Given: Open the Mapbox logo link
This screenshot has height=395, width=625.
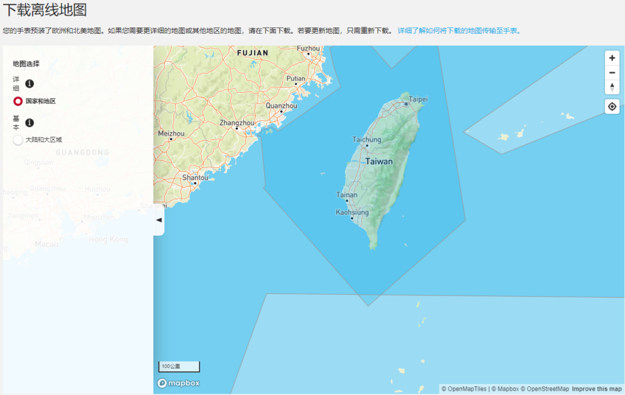Looking at the screenshot, I should pos(179,383).
